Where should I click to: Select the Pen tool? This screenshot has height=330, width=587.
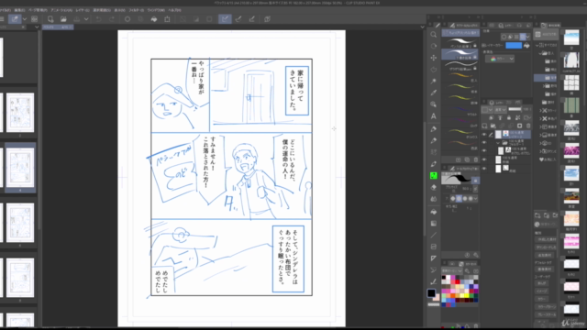(x=434, y=129)
